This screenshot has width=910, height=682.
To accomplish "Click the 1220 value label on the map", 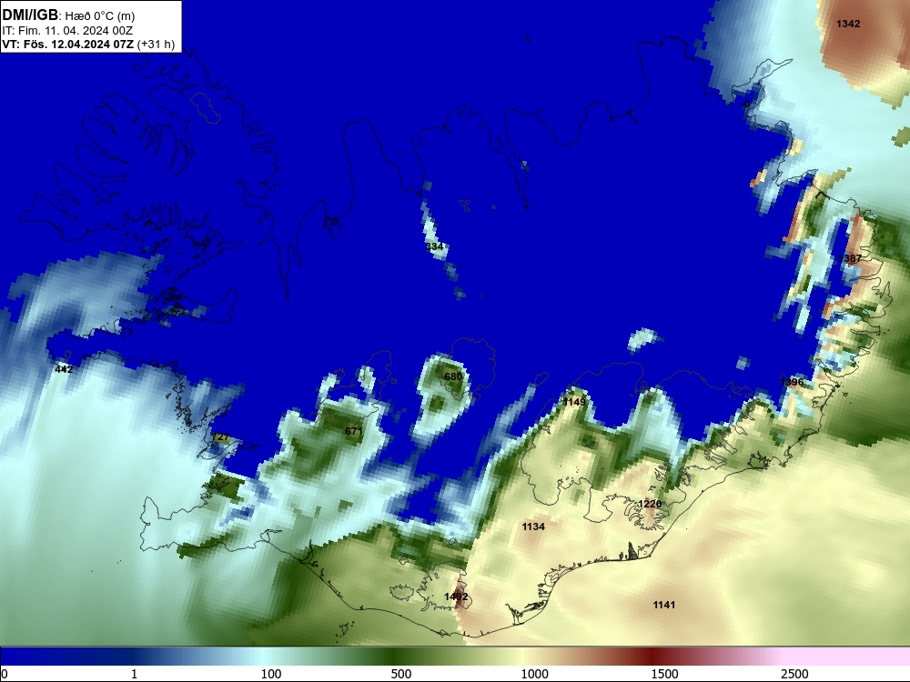I will tap(650, 504).
